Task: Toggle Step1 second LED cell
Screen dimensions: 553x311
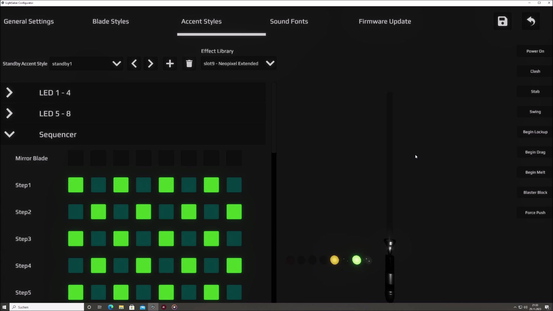Action: click(99, 185)
